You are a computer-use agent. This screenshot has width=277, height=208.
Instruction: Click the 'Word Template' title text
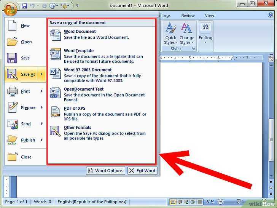tap(79, 51)
